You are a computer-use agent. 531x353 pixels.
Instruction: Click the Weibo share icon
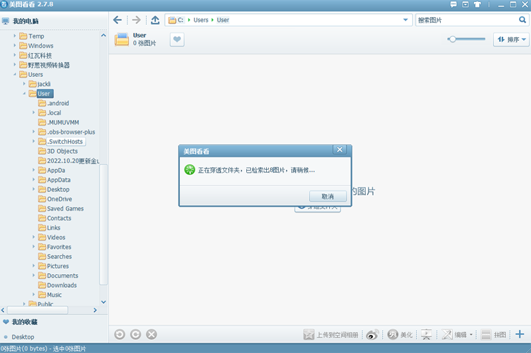(372, 334)
